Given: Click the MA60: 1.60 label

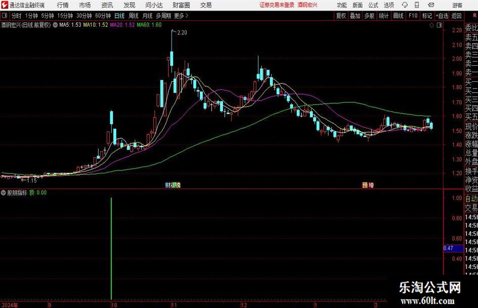Looking at the screenshot, I should (x=149, y=25).
